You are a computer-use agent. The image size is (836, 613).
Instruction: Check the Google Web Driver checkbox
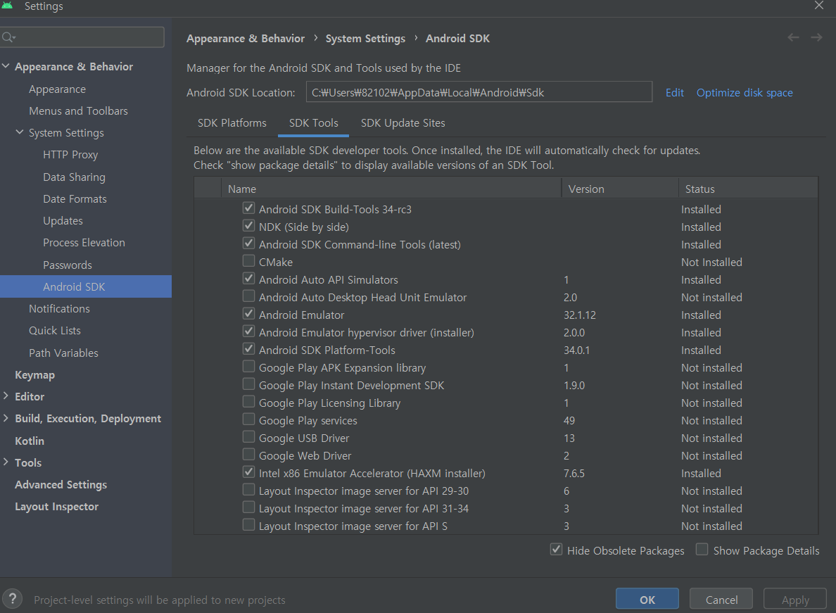(248, 454)
